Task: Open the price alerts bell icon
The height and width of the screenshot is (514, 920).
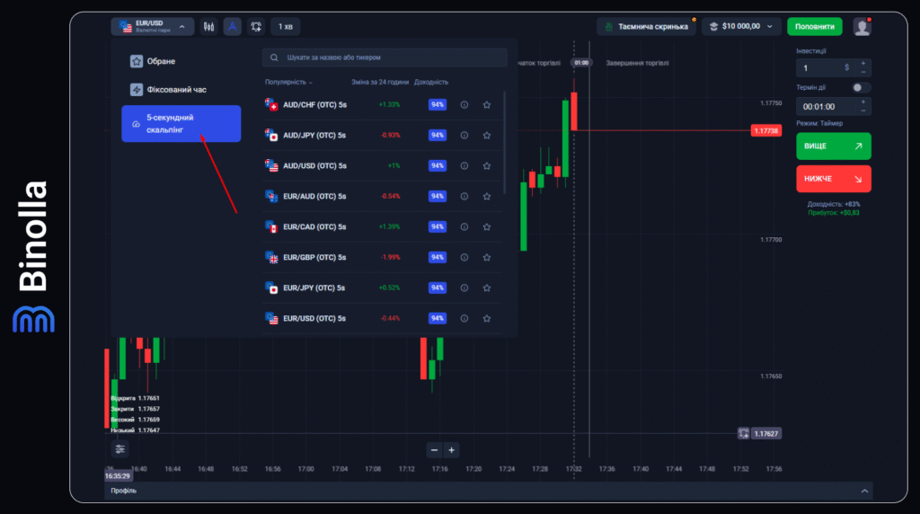Action: click(256, 27)
